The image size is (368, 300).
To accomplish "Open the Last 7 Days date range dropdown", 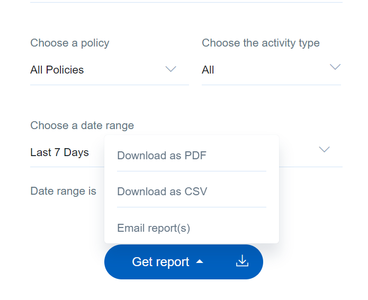I will pyautogui.click(x=186, y=152).
